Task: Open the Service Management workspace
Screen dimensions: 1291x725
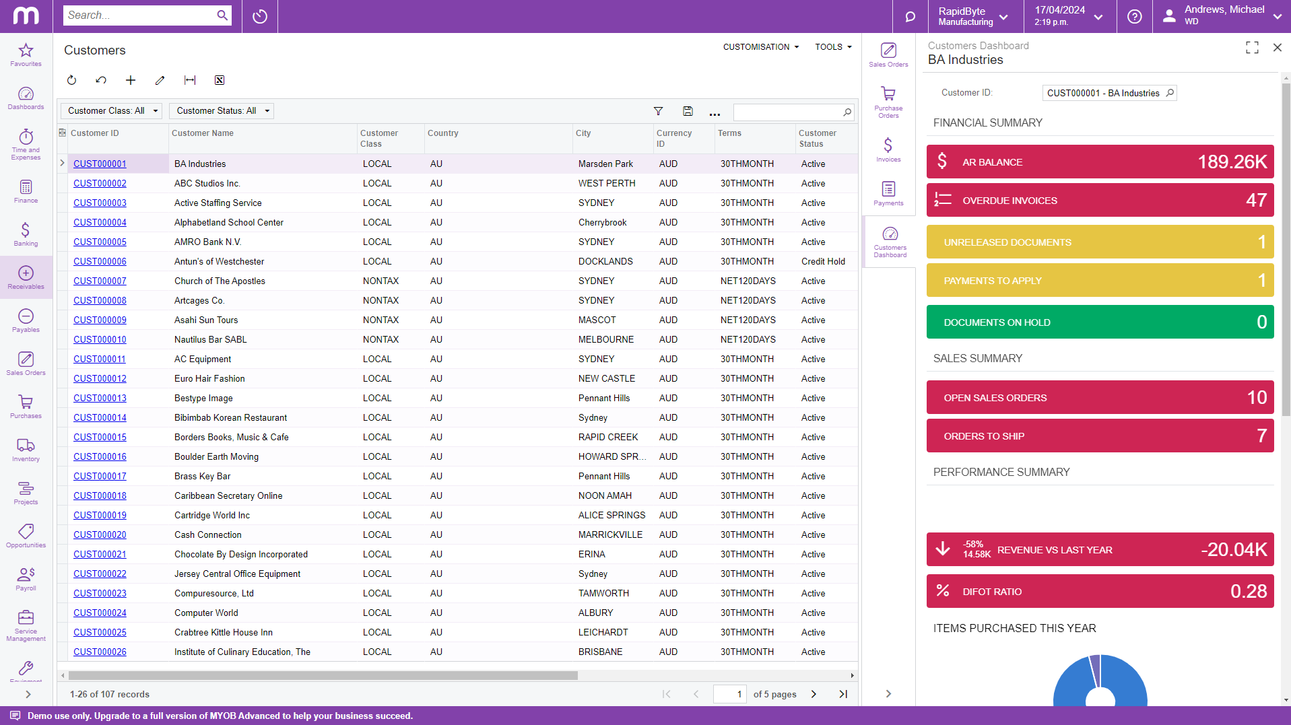Action: 26,625
